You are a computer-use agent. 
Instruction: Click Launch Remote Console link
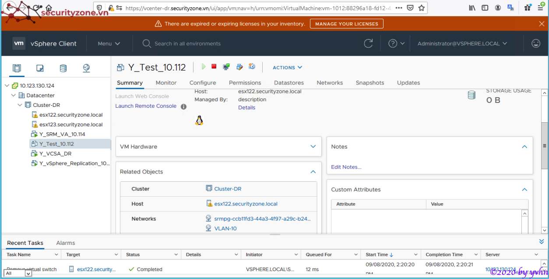click(x=146, y=106)
